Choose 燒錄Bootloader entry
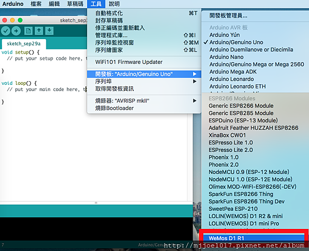The height and width of the screenshot is (251, 309). [x=144, y=108]
